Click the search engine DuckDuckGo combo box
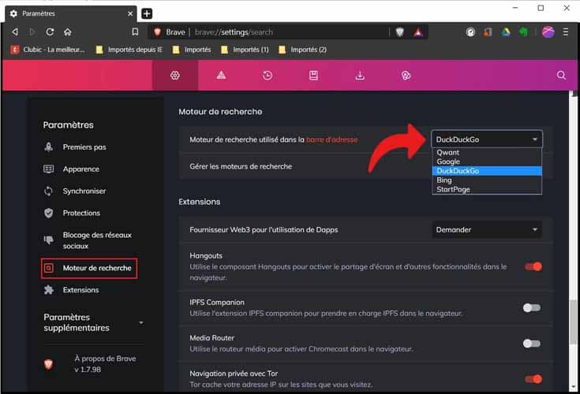 (x=486, y=139)
